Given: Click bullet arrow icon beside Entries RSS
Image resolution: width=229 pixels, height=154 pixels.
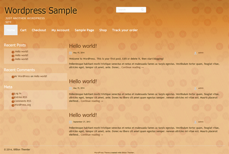Looking at the screenshot, I should pyautogui.click(x=13, y=98).
